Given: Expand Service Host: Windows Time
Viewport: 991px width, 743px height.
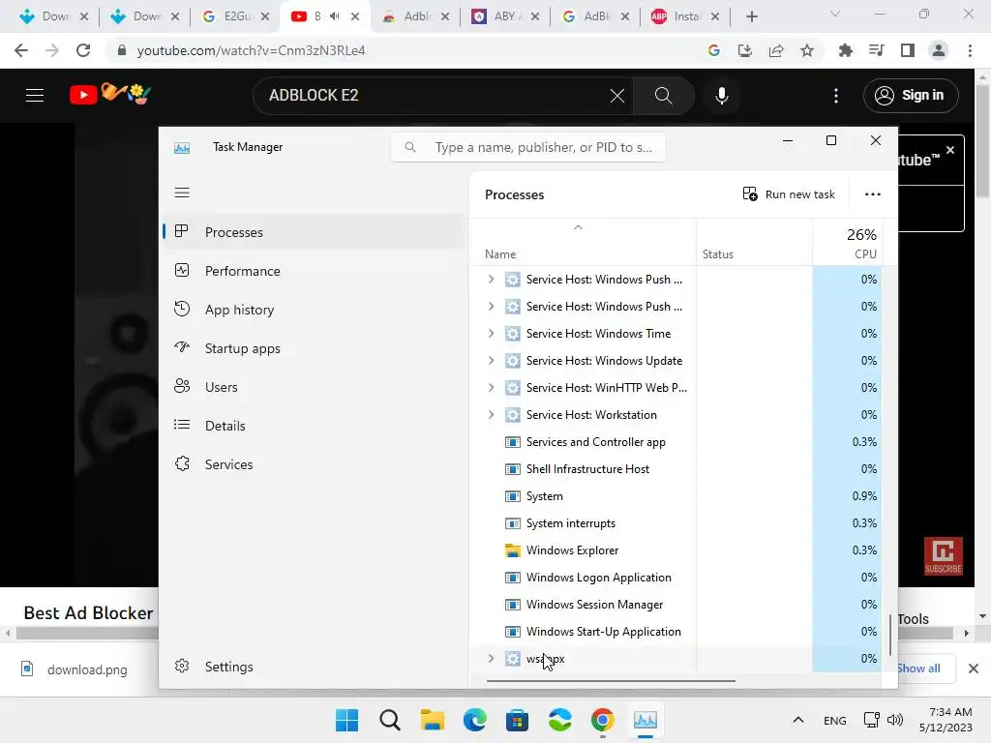Looking at the screenshot, I should (x=491, y=334).
